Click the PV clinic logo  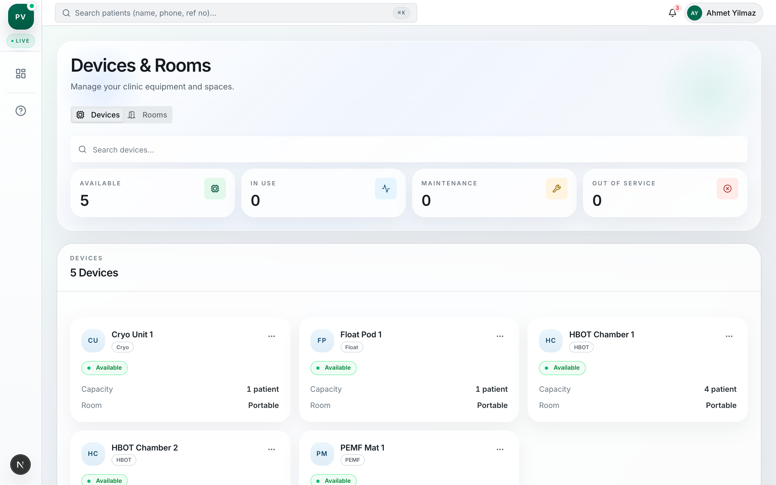point(21,17)
